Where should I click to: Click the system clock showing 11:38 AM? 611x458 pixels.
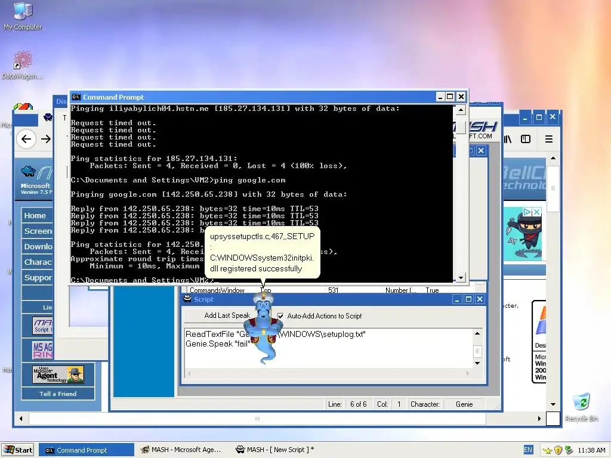[x=591, y=450]
